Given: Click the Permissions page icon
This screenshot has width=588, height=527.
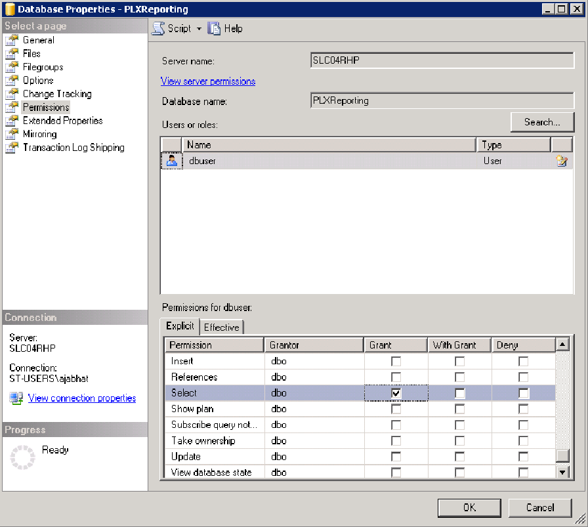Looking at the screenshot, I should 12,107.
